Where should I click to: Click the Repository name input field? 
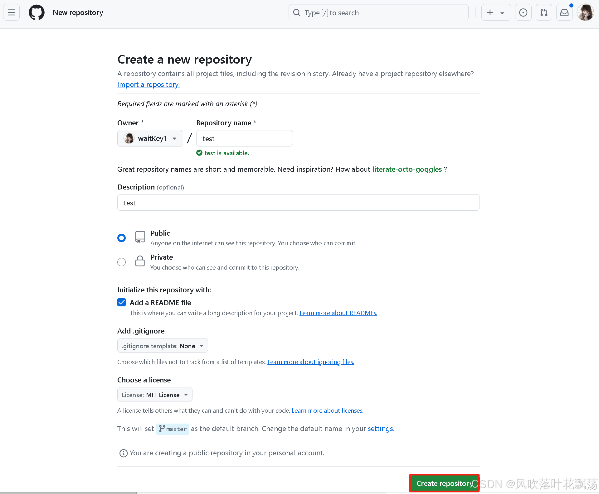point(245,138)
